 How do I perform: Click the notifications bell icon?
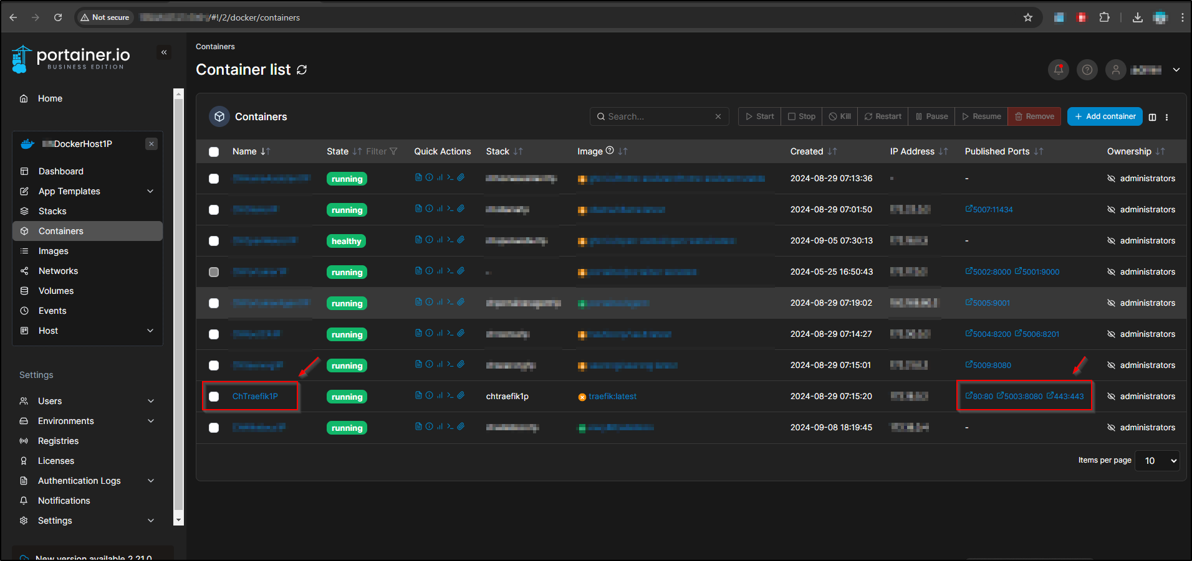click(x=1058, y=70)
